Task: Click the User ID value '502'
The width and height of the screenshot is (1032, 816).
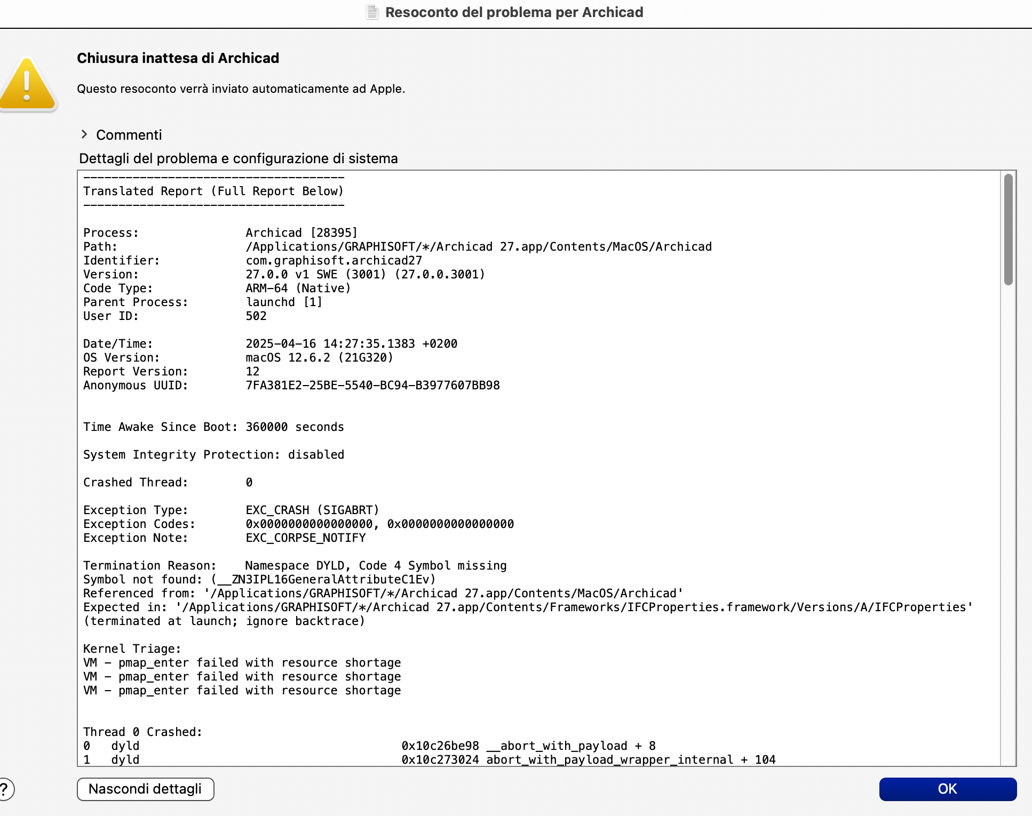Action: 256,316
